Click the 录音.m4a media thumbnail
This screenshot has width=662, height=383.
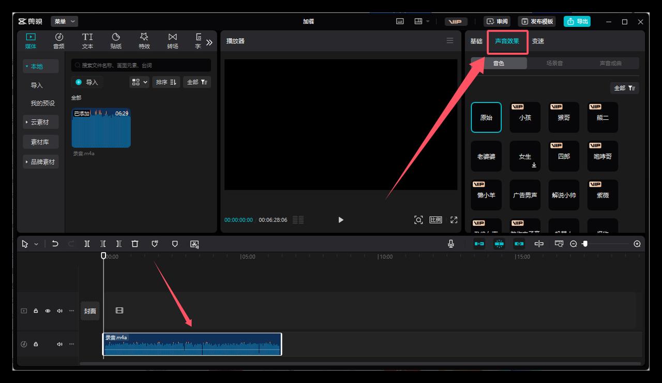click(101, 128)
